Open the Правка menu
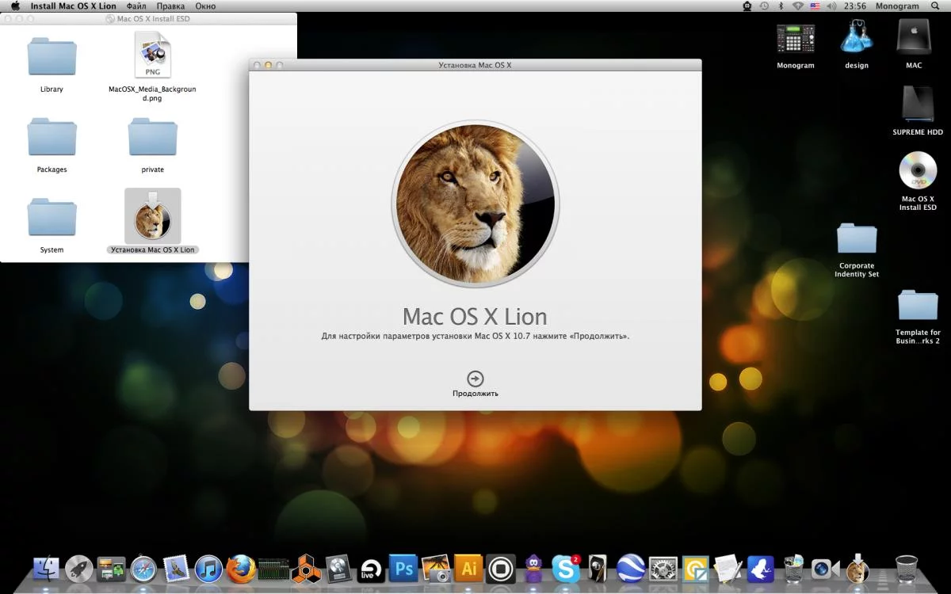 tap(170, 6)
